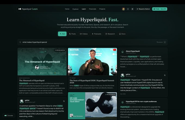Click the search magnifier icon

20,42
